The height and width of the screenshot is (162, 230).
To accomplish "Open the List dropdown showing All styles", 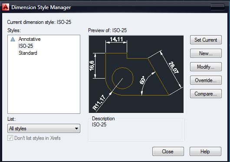I will tap(44, 129).
